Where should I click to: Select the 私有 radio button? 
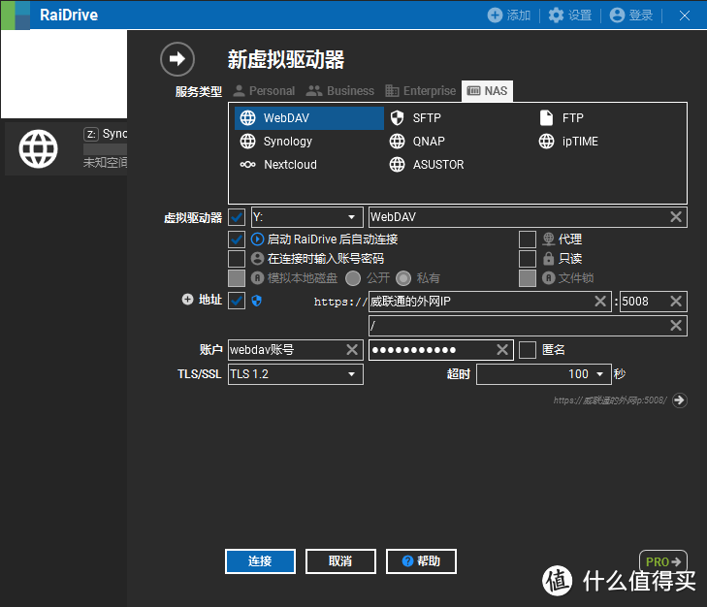[x=403, y=278]
